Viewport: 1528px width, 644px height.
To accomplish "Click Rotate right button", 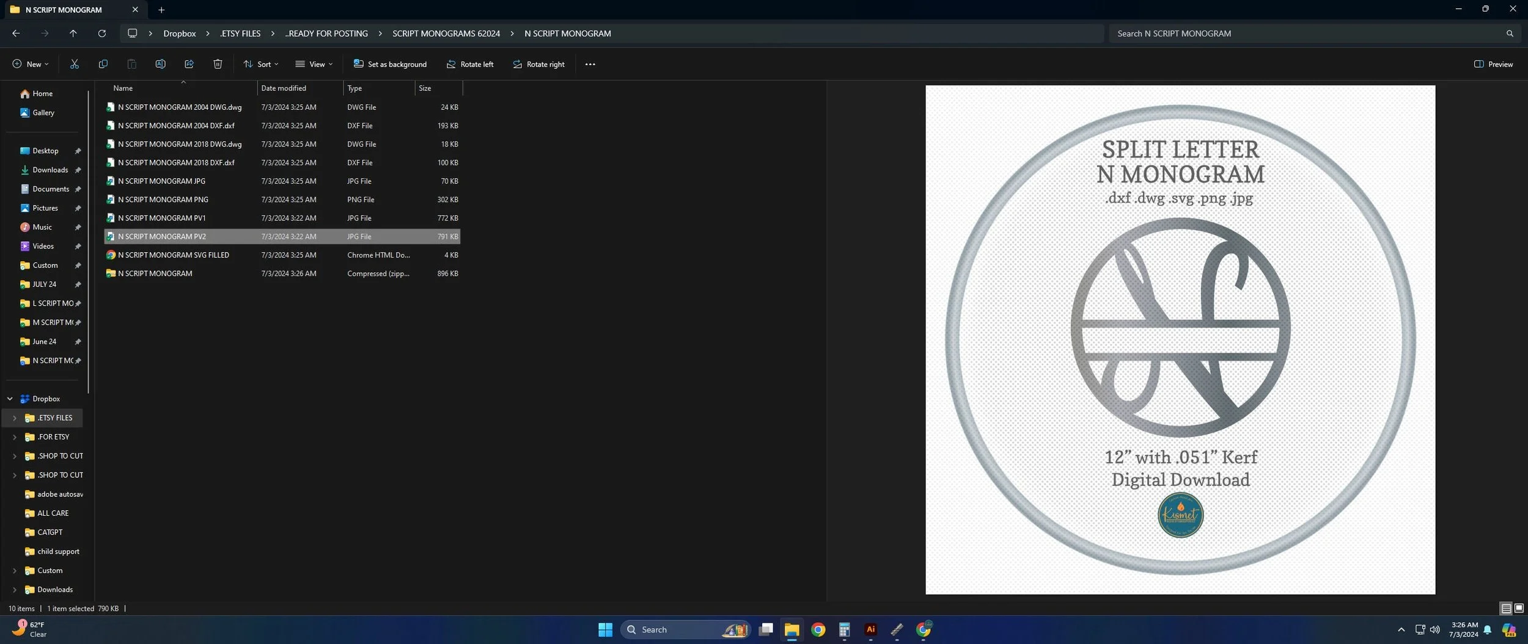I will pyautogui.click(x=538, y=64).
